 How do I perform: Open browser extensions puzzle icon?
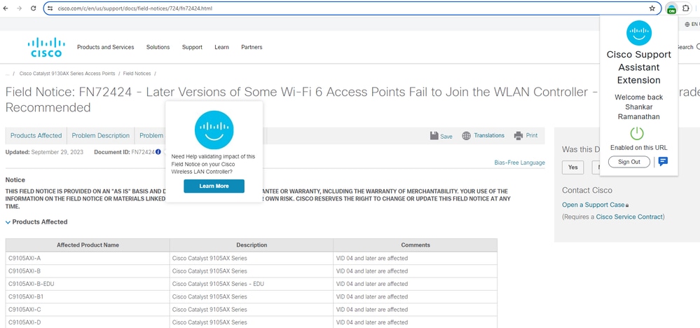(685, 8)
